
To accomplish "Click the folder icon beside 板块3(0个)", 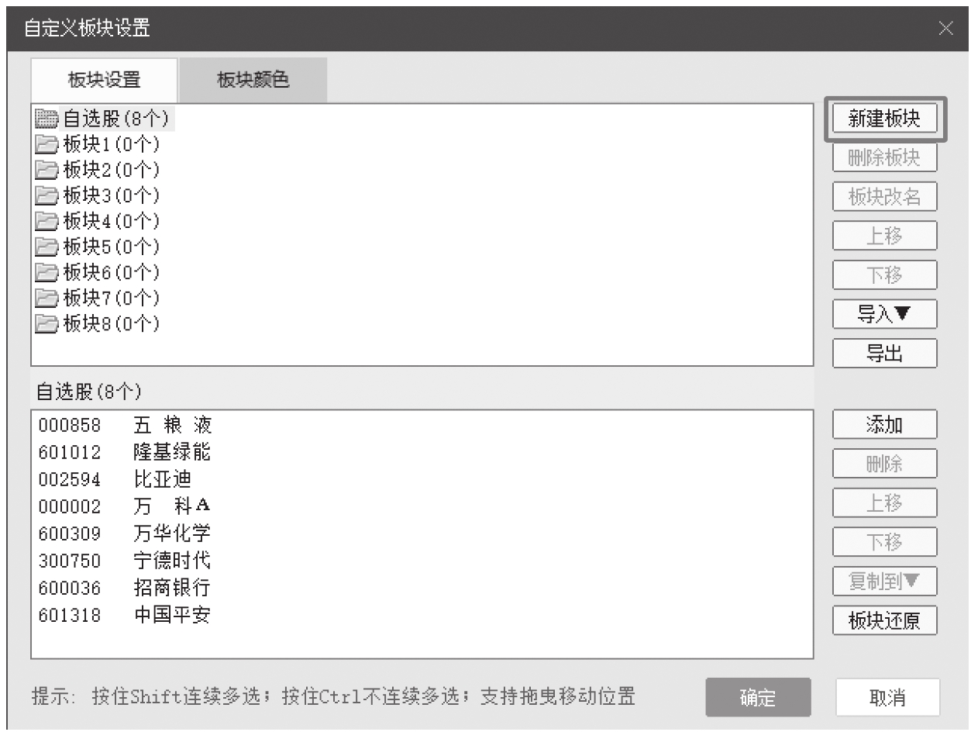I will [46, 195].
